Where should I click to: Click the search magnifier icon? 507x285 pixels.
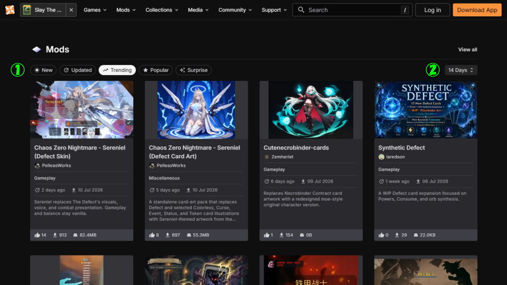click(301, 10)
